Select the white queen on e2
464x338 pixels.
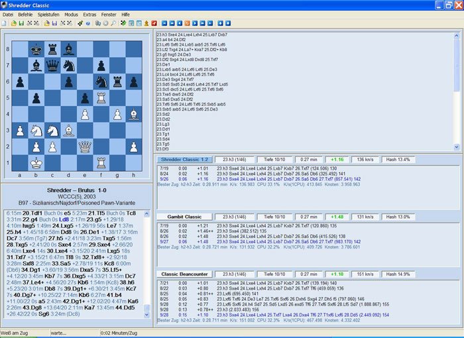(85, 146)
